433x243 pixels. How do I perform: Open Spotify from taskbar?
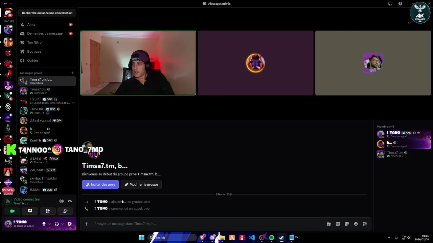click(x=272, y=238)
